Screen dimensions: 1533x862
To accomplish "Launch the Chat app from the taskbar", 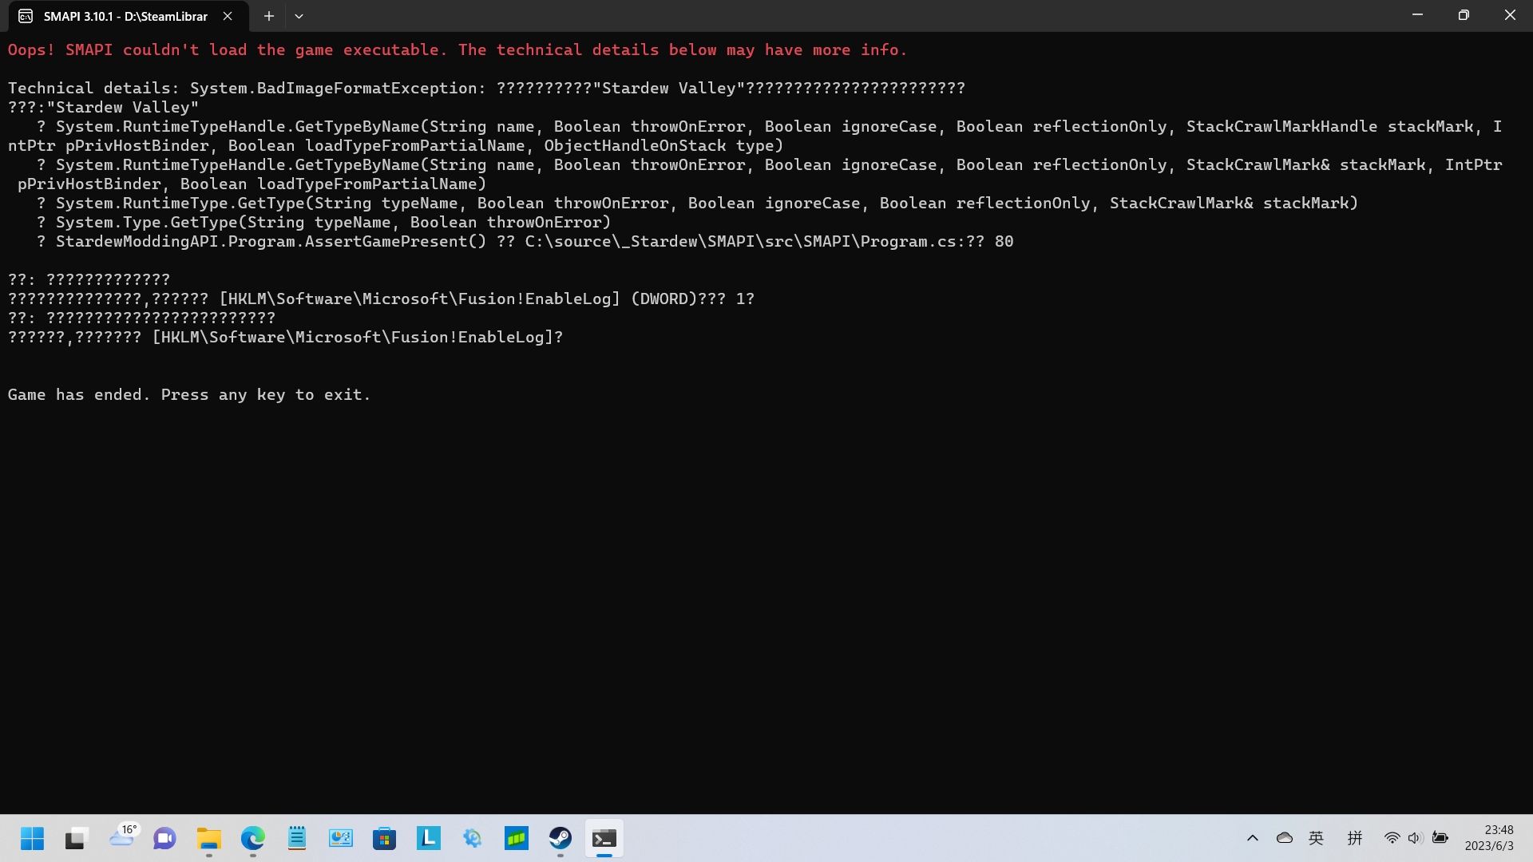I will [164, 838].
